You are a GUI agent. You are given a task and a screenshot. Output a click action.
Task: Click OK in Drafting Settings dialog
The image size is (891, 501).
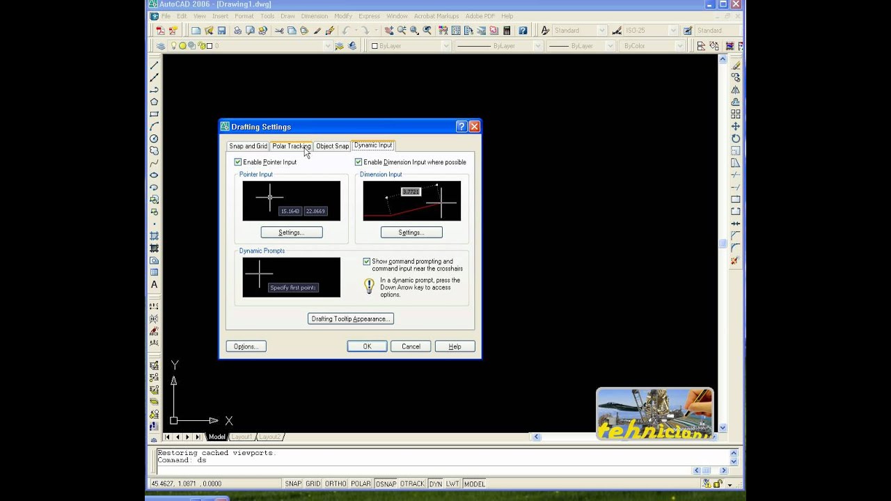tap(367, 347)
